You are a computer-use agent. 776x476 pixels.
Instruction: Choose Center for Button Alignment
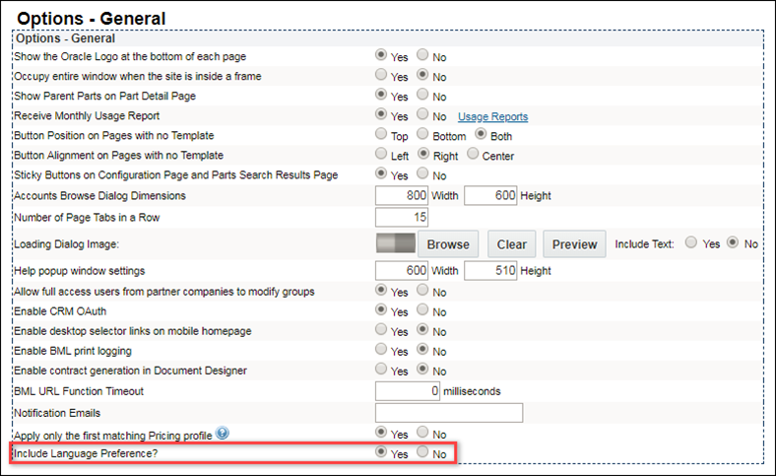pos(473,155)
